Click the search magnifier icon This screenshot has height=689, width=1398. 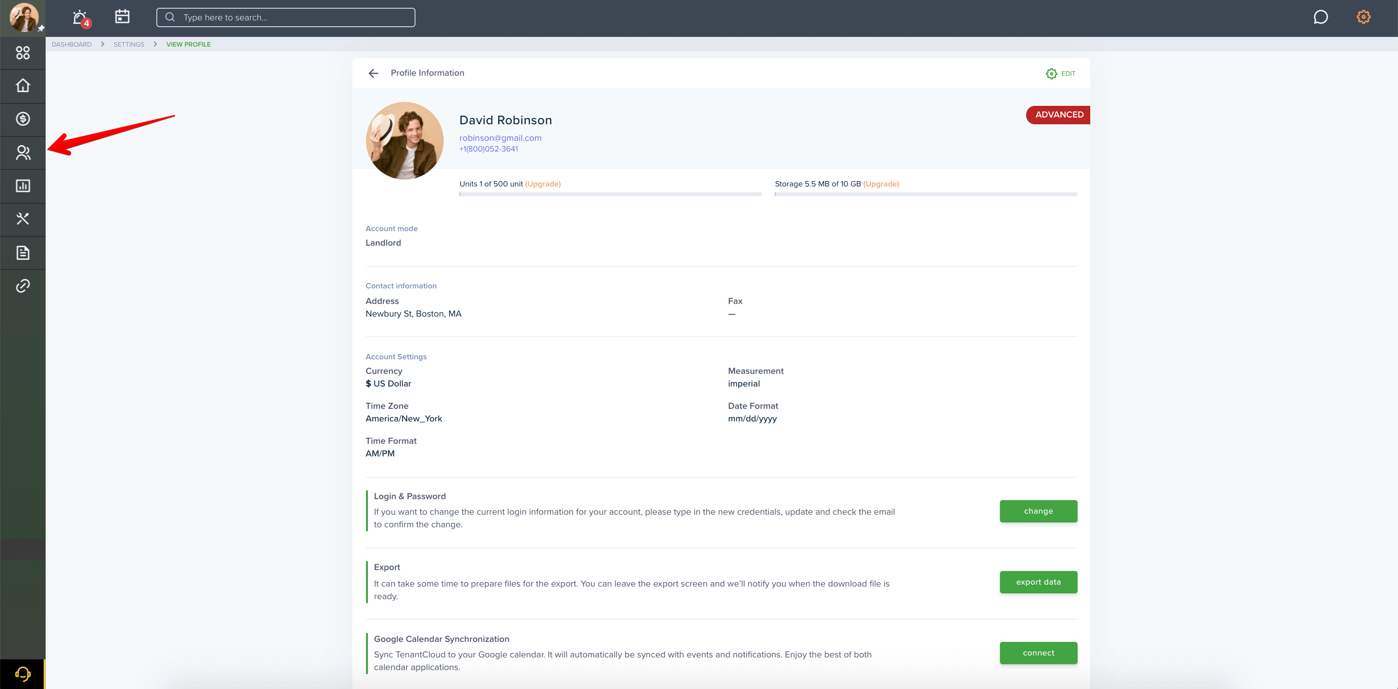point(170,17)
